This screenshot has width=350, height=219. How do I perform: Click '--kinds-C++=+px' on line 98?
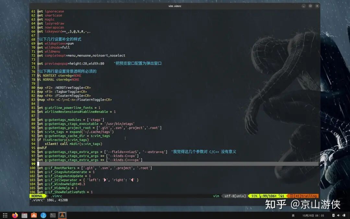(x=124, y=160)
